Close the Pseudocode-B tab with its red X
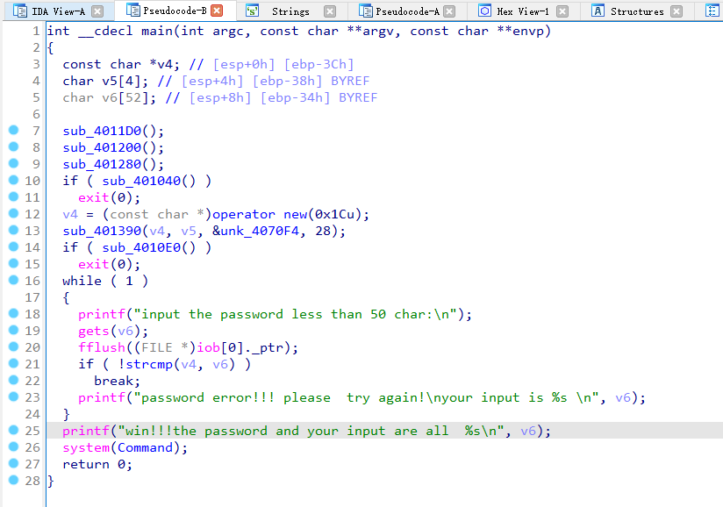This screenshot has height=507, width=723. tap(217, 11)
